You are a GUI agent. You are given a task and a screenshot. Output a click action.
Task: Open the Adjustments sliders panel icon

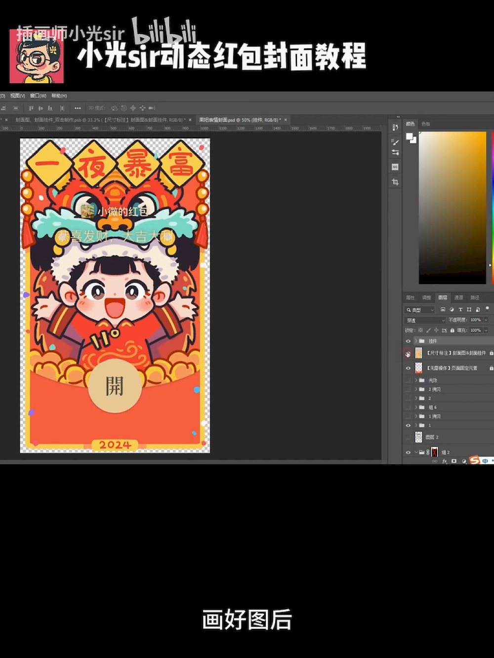395,153
